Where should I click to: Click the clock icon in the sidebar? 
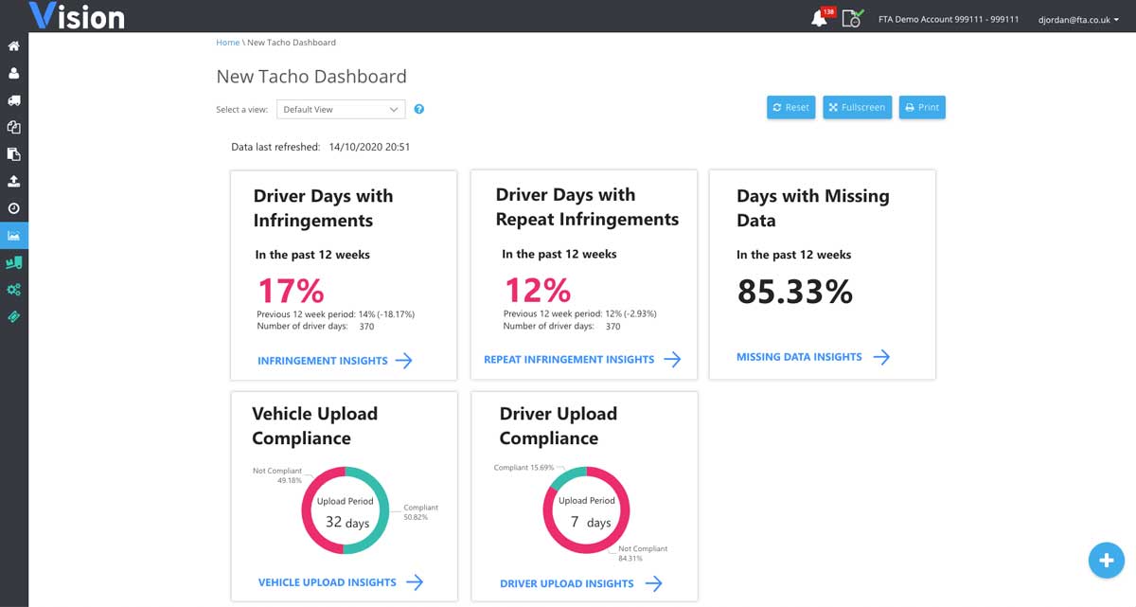tap(14, 208)
